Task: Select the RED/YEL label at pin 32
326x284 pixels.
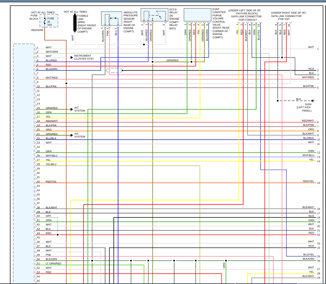Action: [x=51, y=182]
